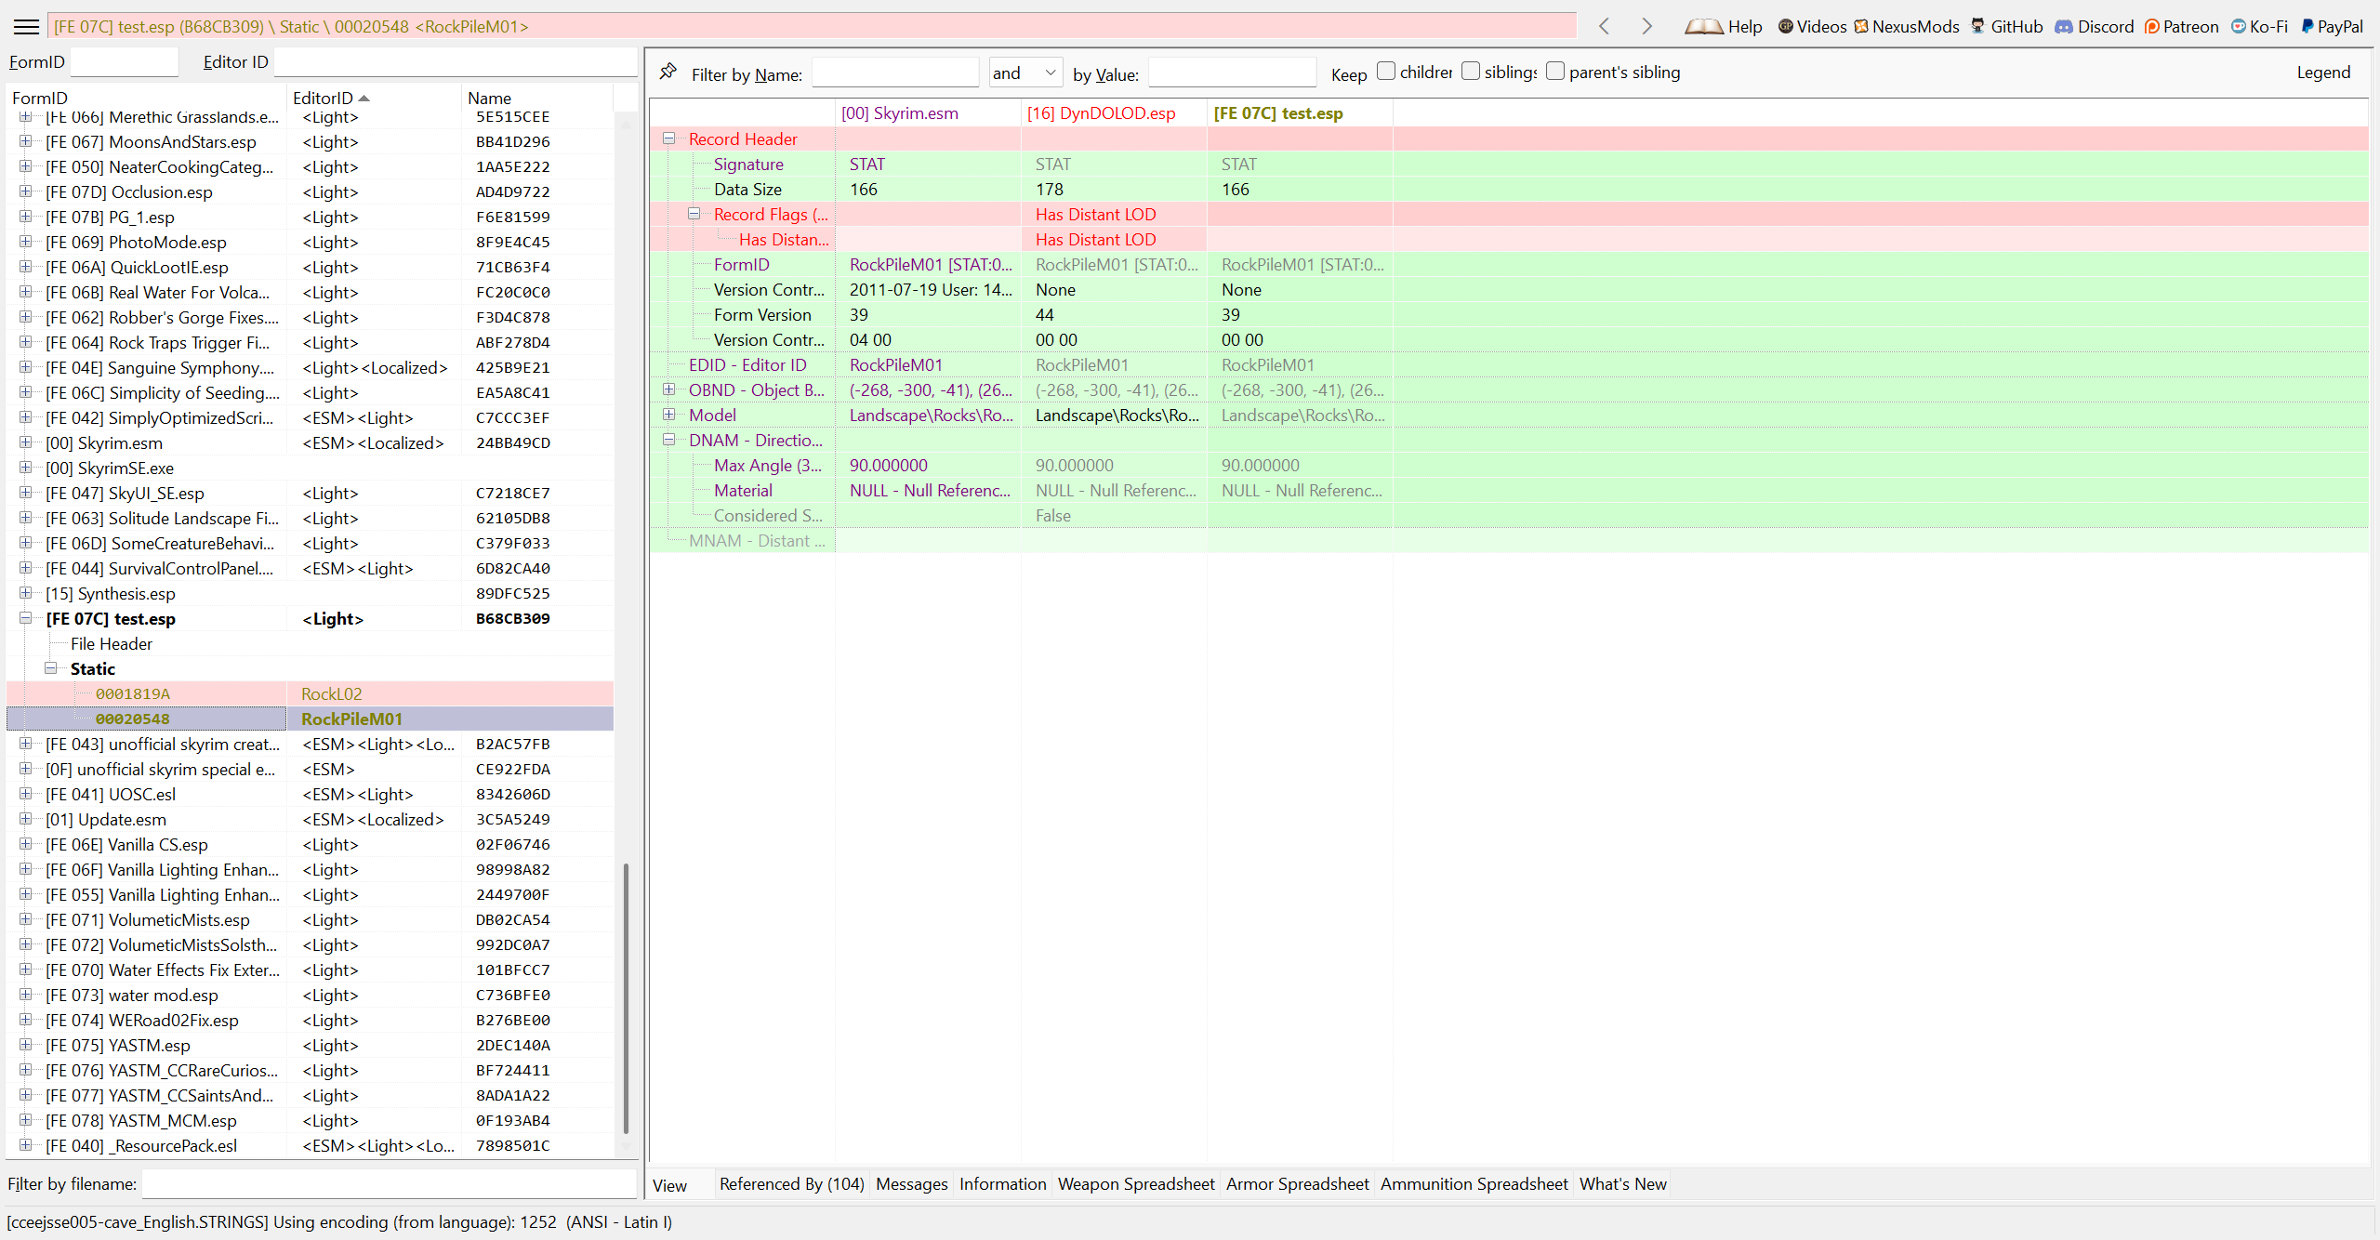
Task: Open the Discord link icon
Action: [2063, 26]
